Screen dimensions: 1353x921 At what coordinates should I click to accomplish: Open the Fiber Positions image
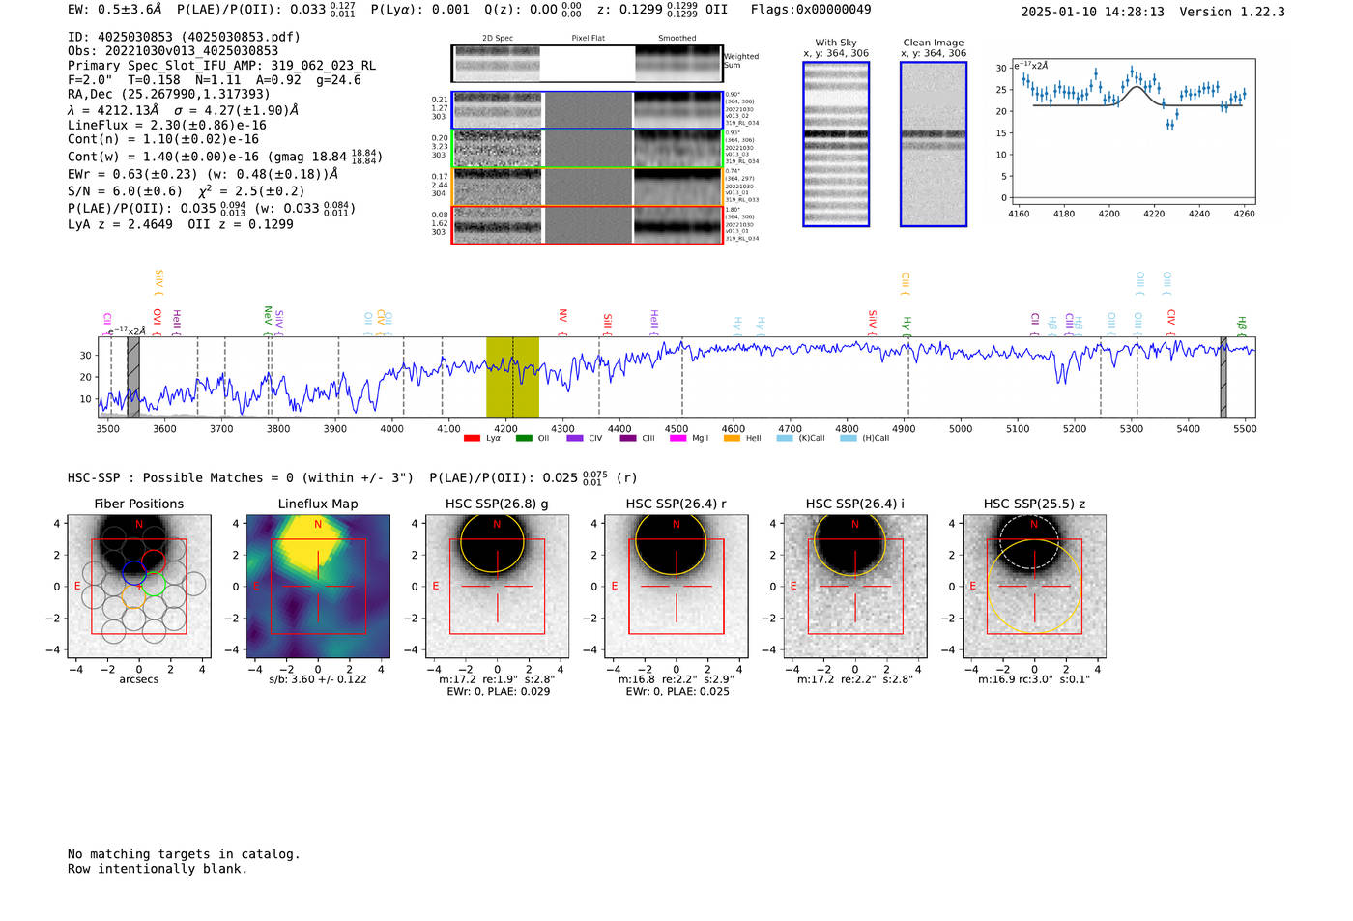point(139,587)
